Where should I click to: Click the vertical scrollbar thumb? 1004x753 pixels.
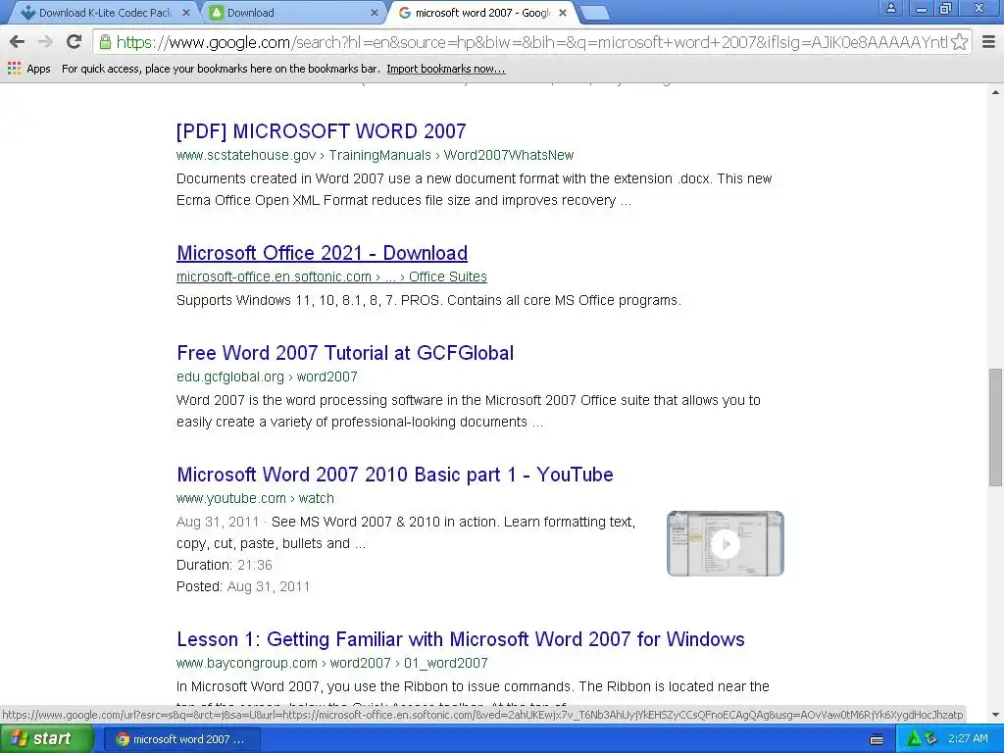(996, 427)
